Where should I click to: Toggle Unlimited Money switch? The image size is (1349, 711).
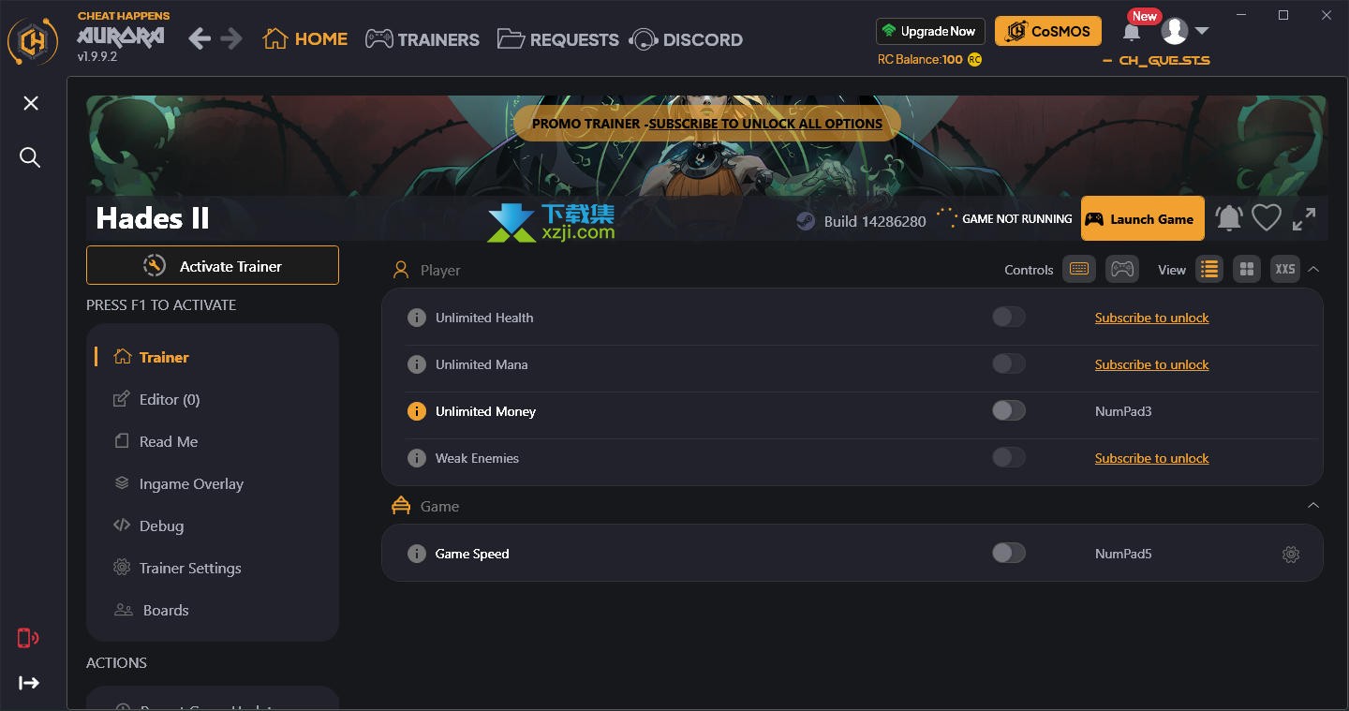point(1009,410)
